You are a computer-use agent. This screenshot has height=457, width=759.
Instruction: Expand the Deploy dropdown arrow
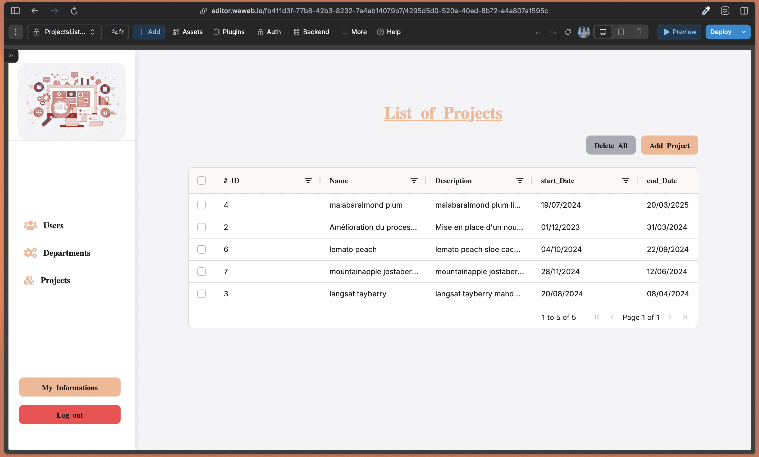[x=744, y=32]
